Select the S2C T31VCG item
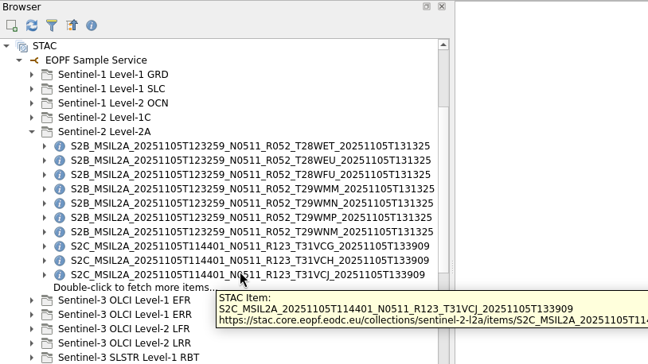Screen dimensions: 648x364 click(x=249, y=246)
